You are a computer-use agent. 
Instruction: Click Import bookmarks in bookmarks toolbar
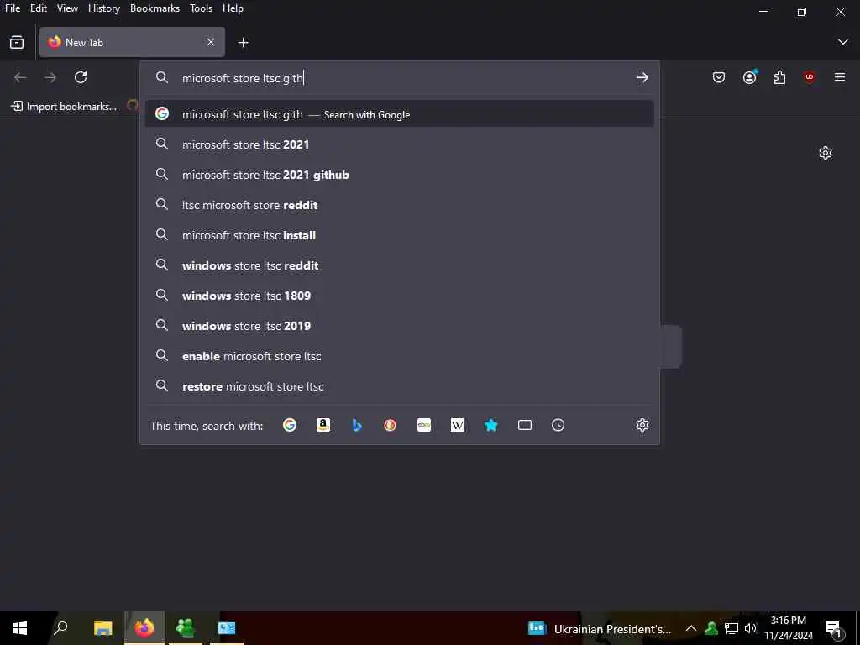tap(64, 107)
